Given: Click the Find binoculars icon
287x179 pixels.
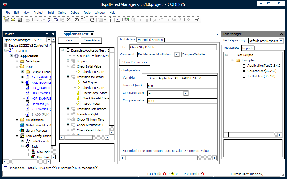Looking at the screenshot, I should pyautogui.click(x=77, y=20).
